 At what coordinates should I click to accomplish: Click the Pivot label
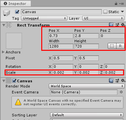click(x=10, y=58)
